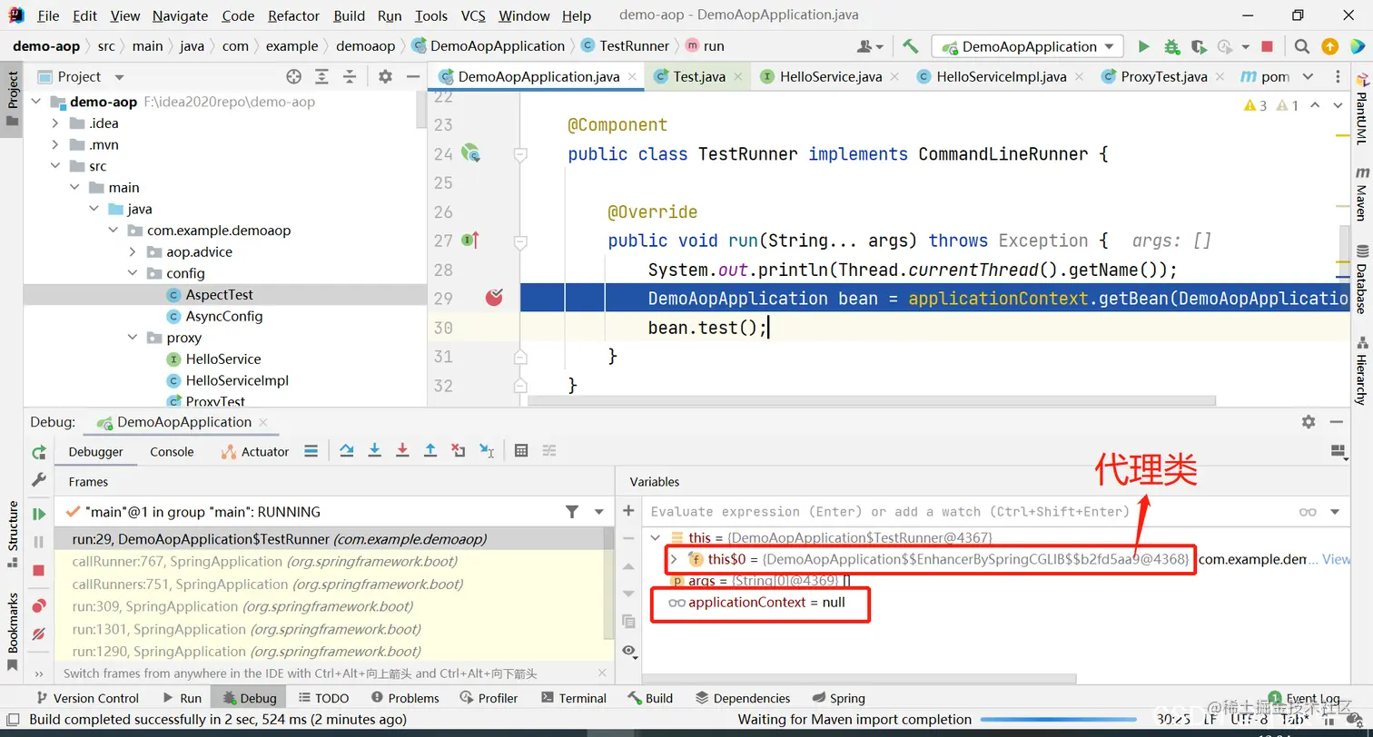Open the Profiler tool window
Viewport: 1373px width, 737px height.
tap(489, 698)
